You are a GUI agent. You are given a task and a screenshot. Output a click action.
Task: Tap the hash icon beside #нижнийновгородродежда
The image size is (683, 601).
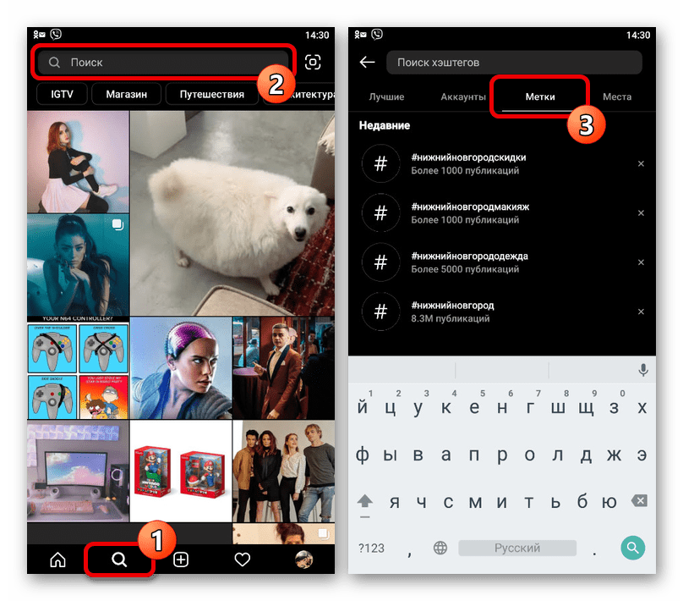tap(380, 262)
